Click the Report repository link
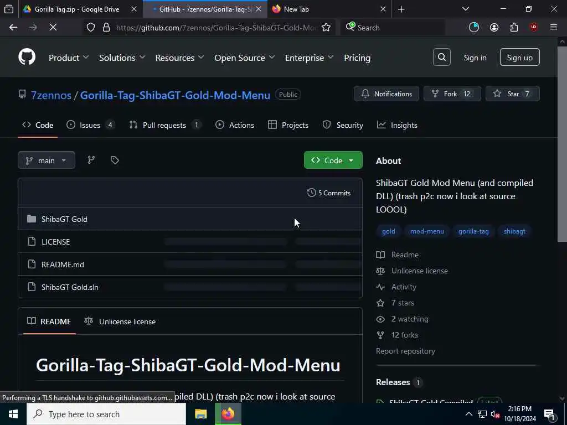This screenshot has height=425, width=567. [405, 351]
